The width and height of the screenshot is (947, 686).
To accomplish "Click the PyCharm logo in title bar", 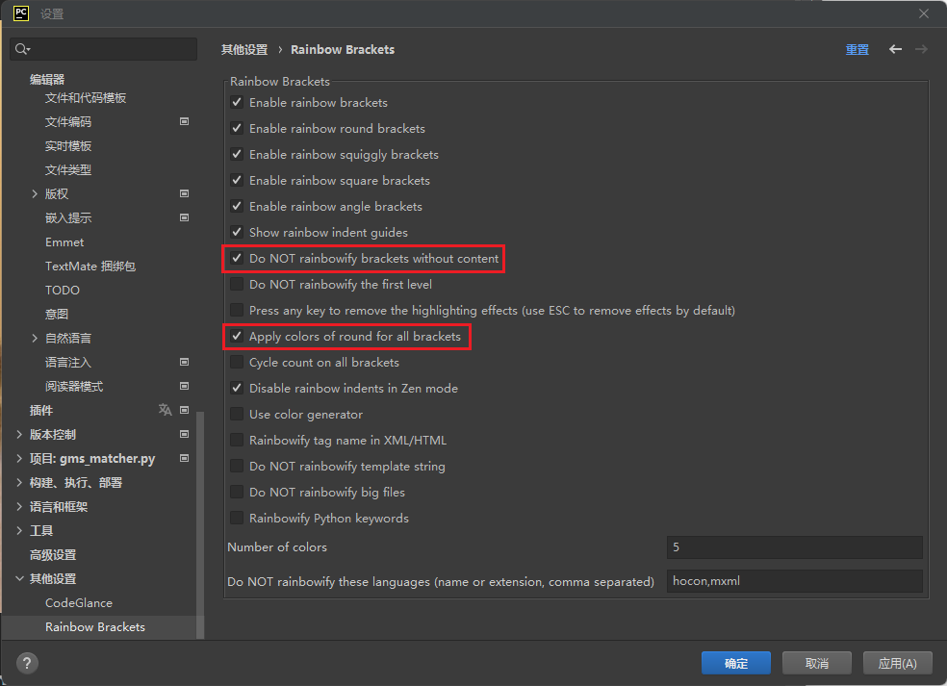I will click(x=21, y=13).
